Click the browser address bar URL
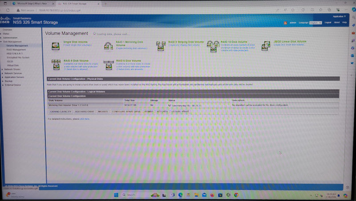Viewport: 356px width, 201px height. (60, 10)
